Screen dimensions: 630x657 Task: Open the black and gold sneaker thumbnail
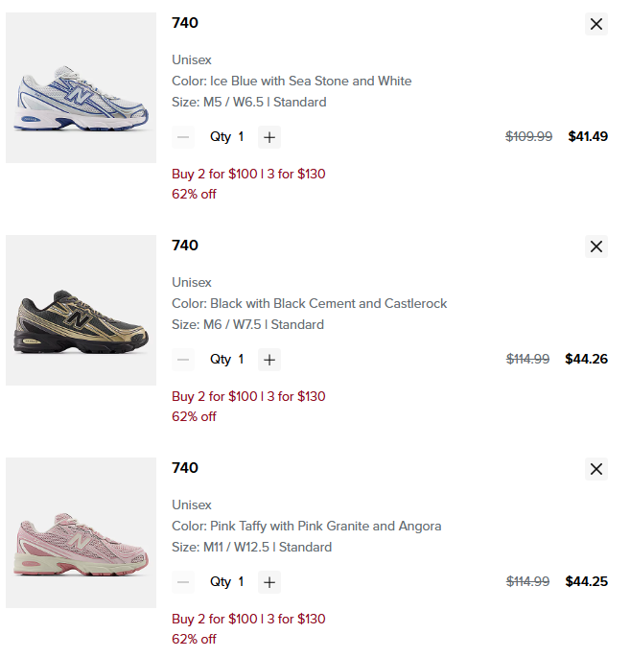click(81, 311)
